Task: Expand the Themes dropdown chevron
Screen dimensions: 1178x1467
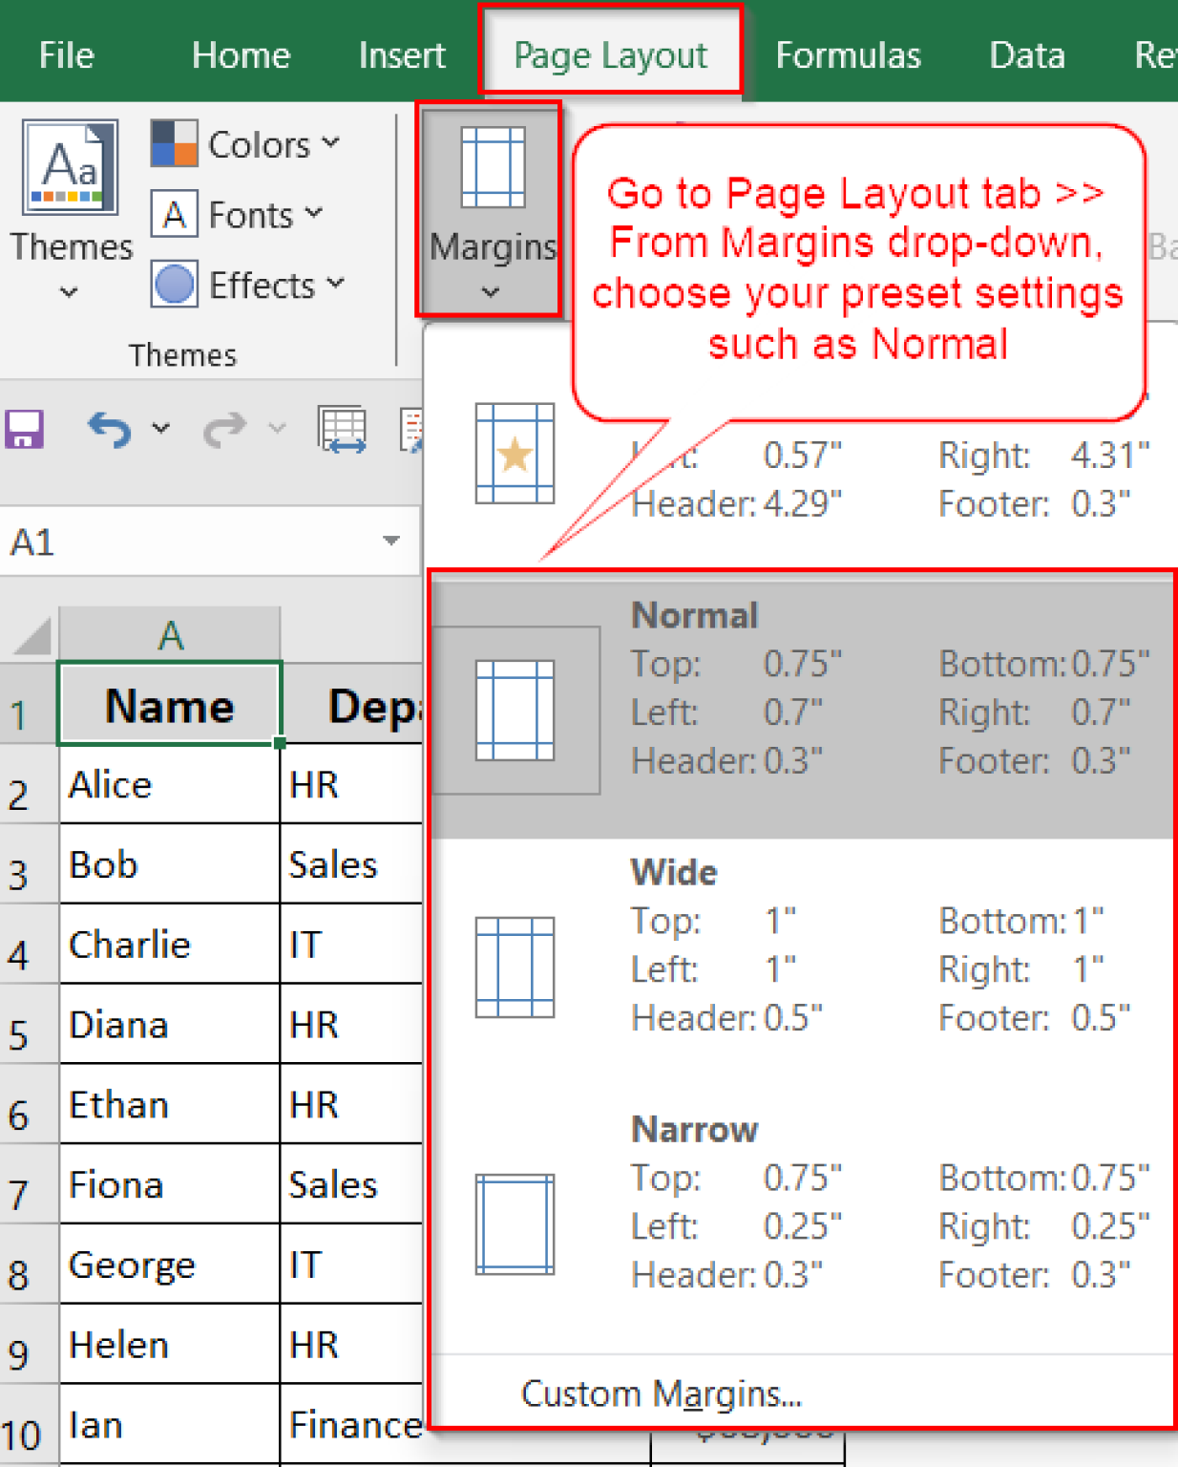Action: (x=67, y=292)
